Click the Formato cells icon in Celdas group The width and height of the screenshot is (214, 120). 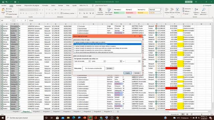[x=177, y=10]
